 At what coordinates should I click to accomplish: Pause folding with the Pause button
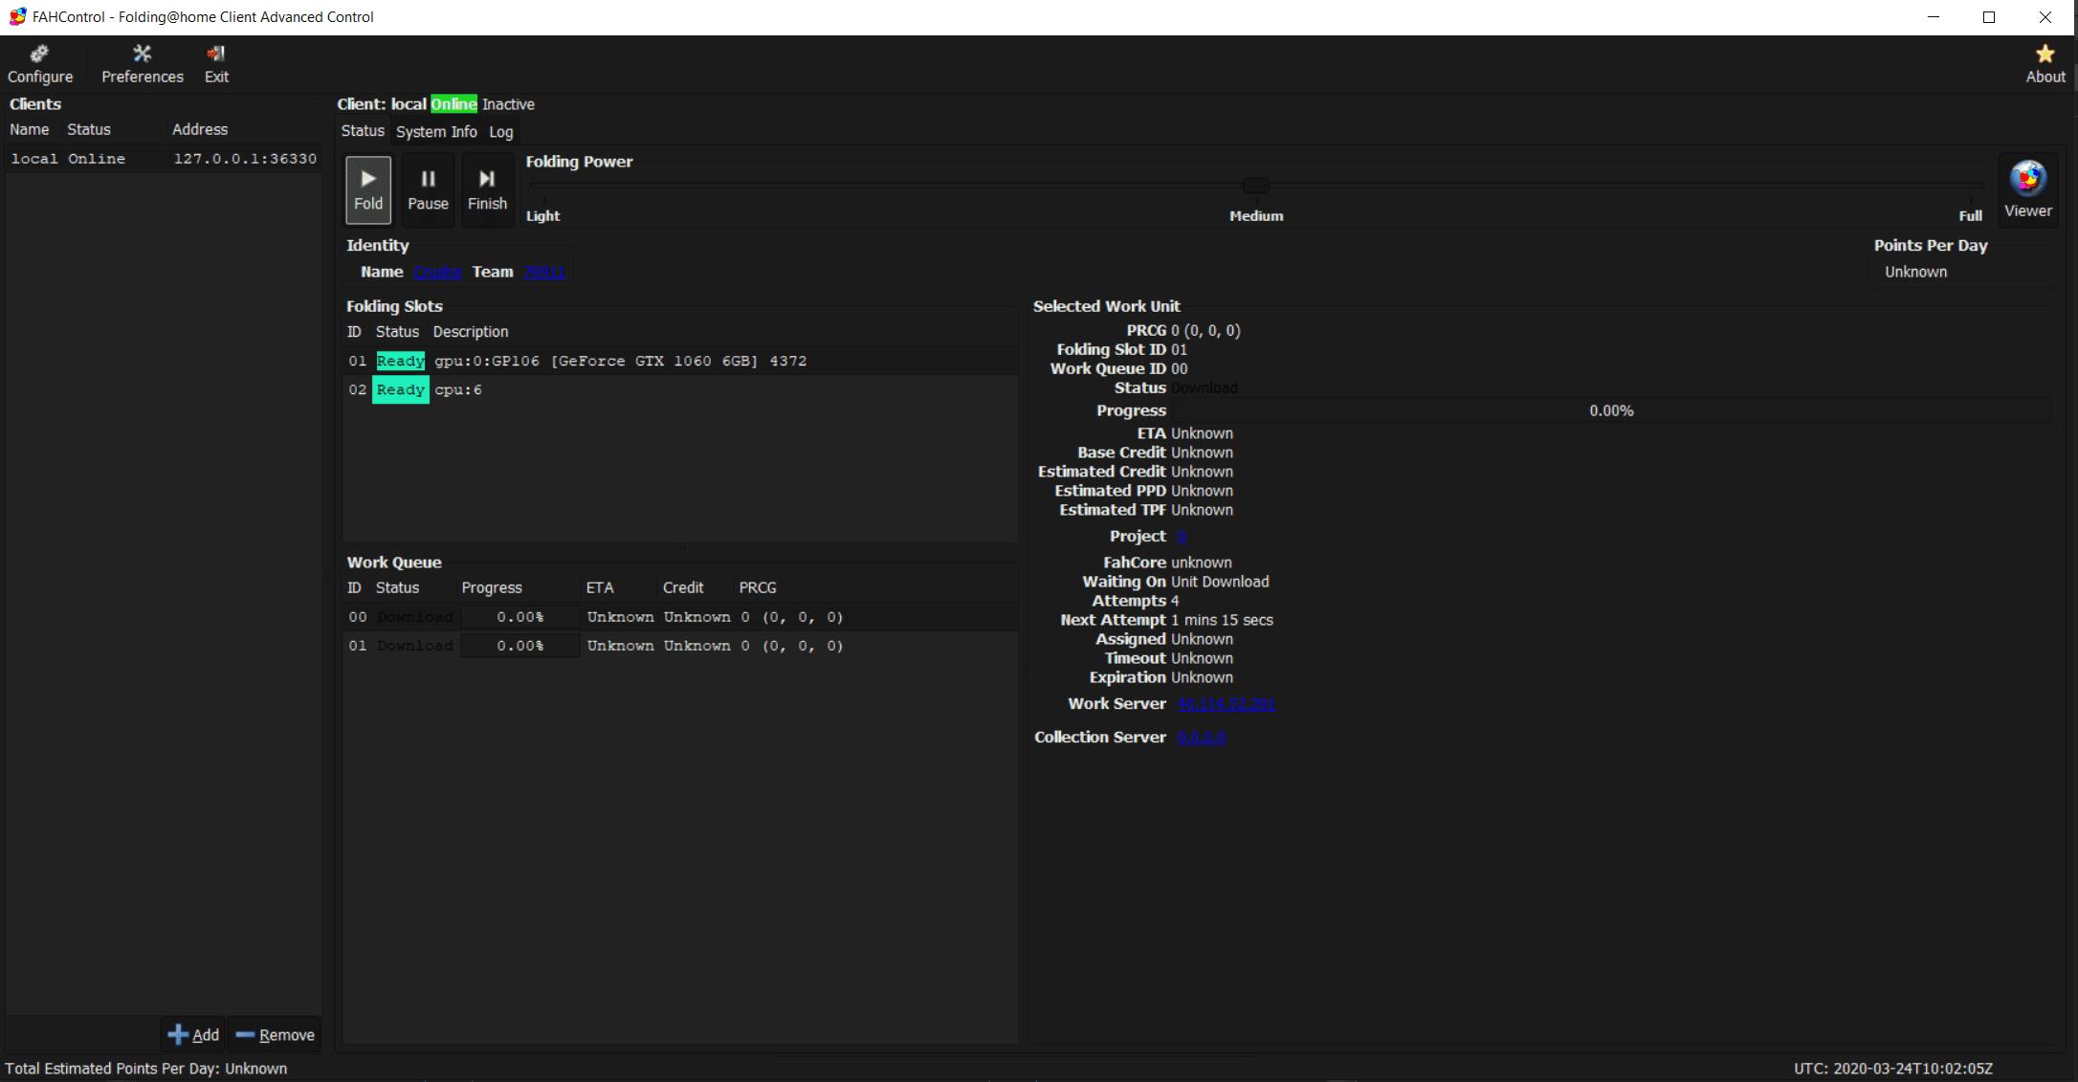(428, 189)
